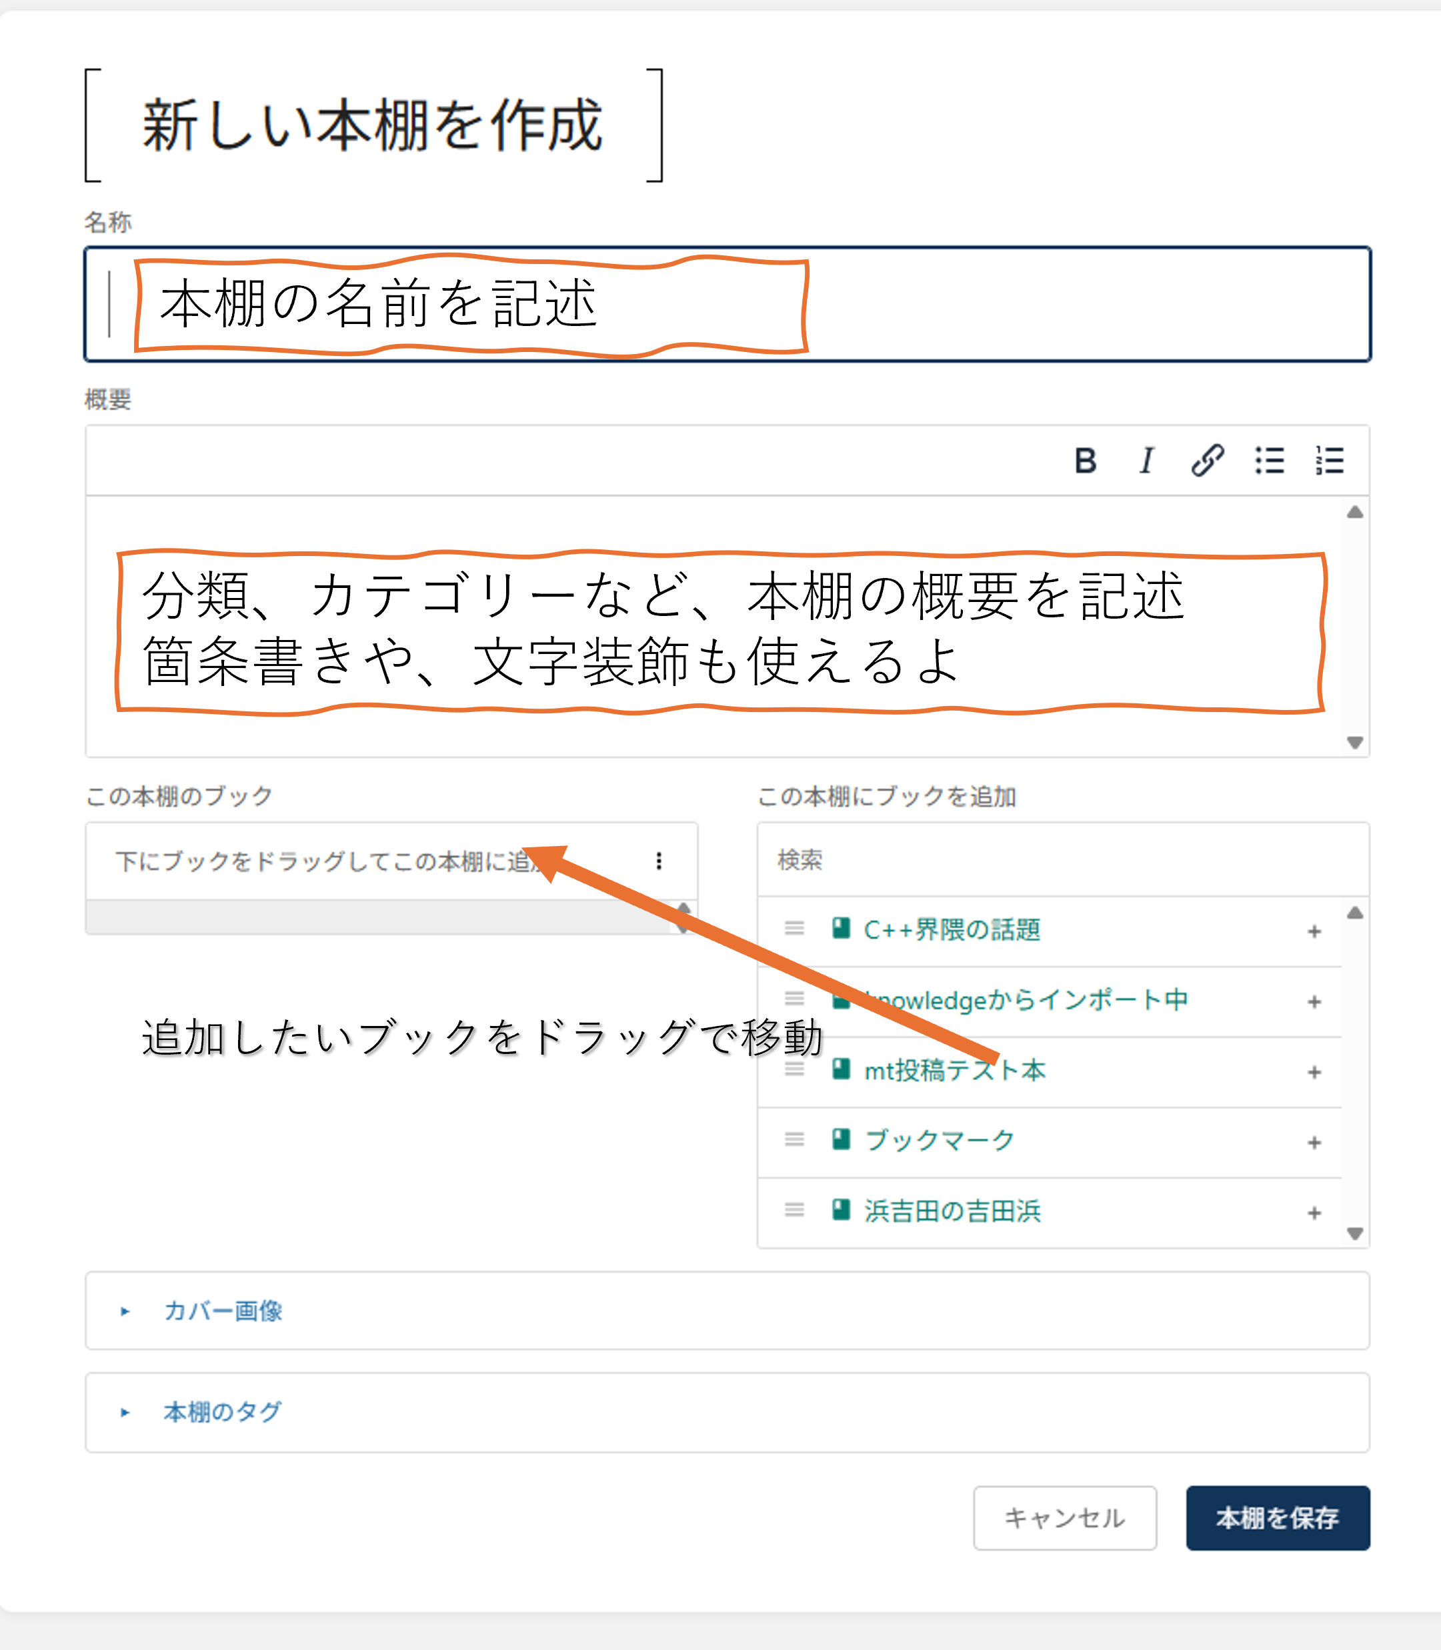Open the three-dot sort options menu
The height and width of the screenshot is (1650, 1441).
click(659, 861)
